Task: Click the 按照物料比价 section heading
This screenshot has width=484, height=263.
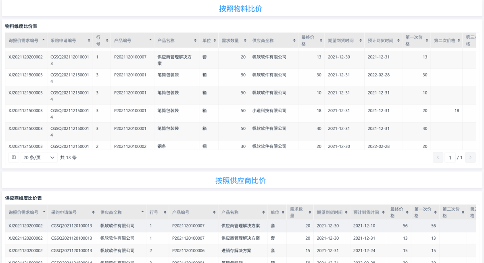Action: (x=240, y=8)
